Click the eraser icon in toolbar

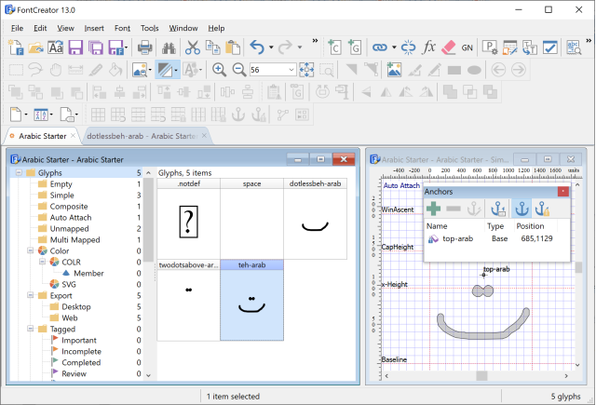pyautogui.click(x=447, y=47)
